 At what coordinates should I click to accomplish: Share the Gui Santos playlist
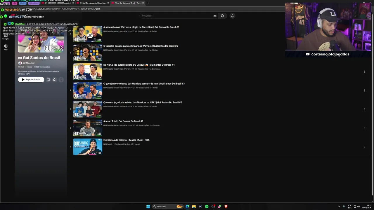(x=54, y=80)
